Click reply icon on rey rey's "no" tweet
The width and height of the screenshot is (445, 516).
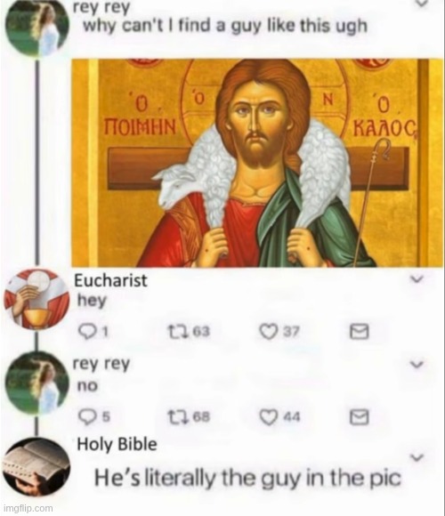tap(85, 417)
